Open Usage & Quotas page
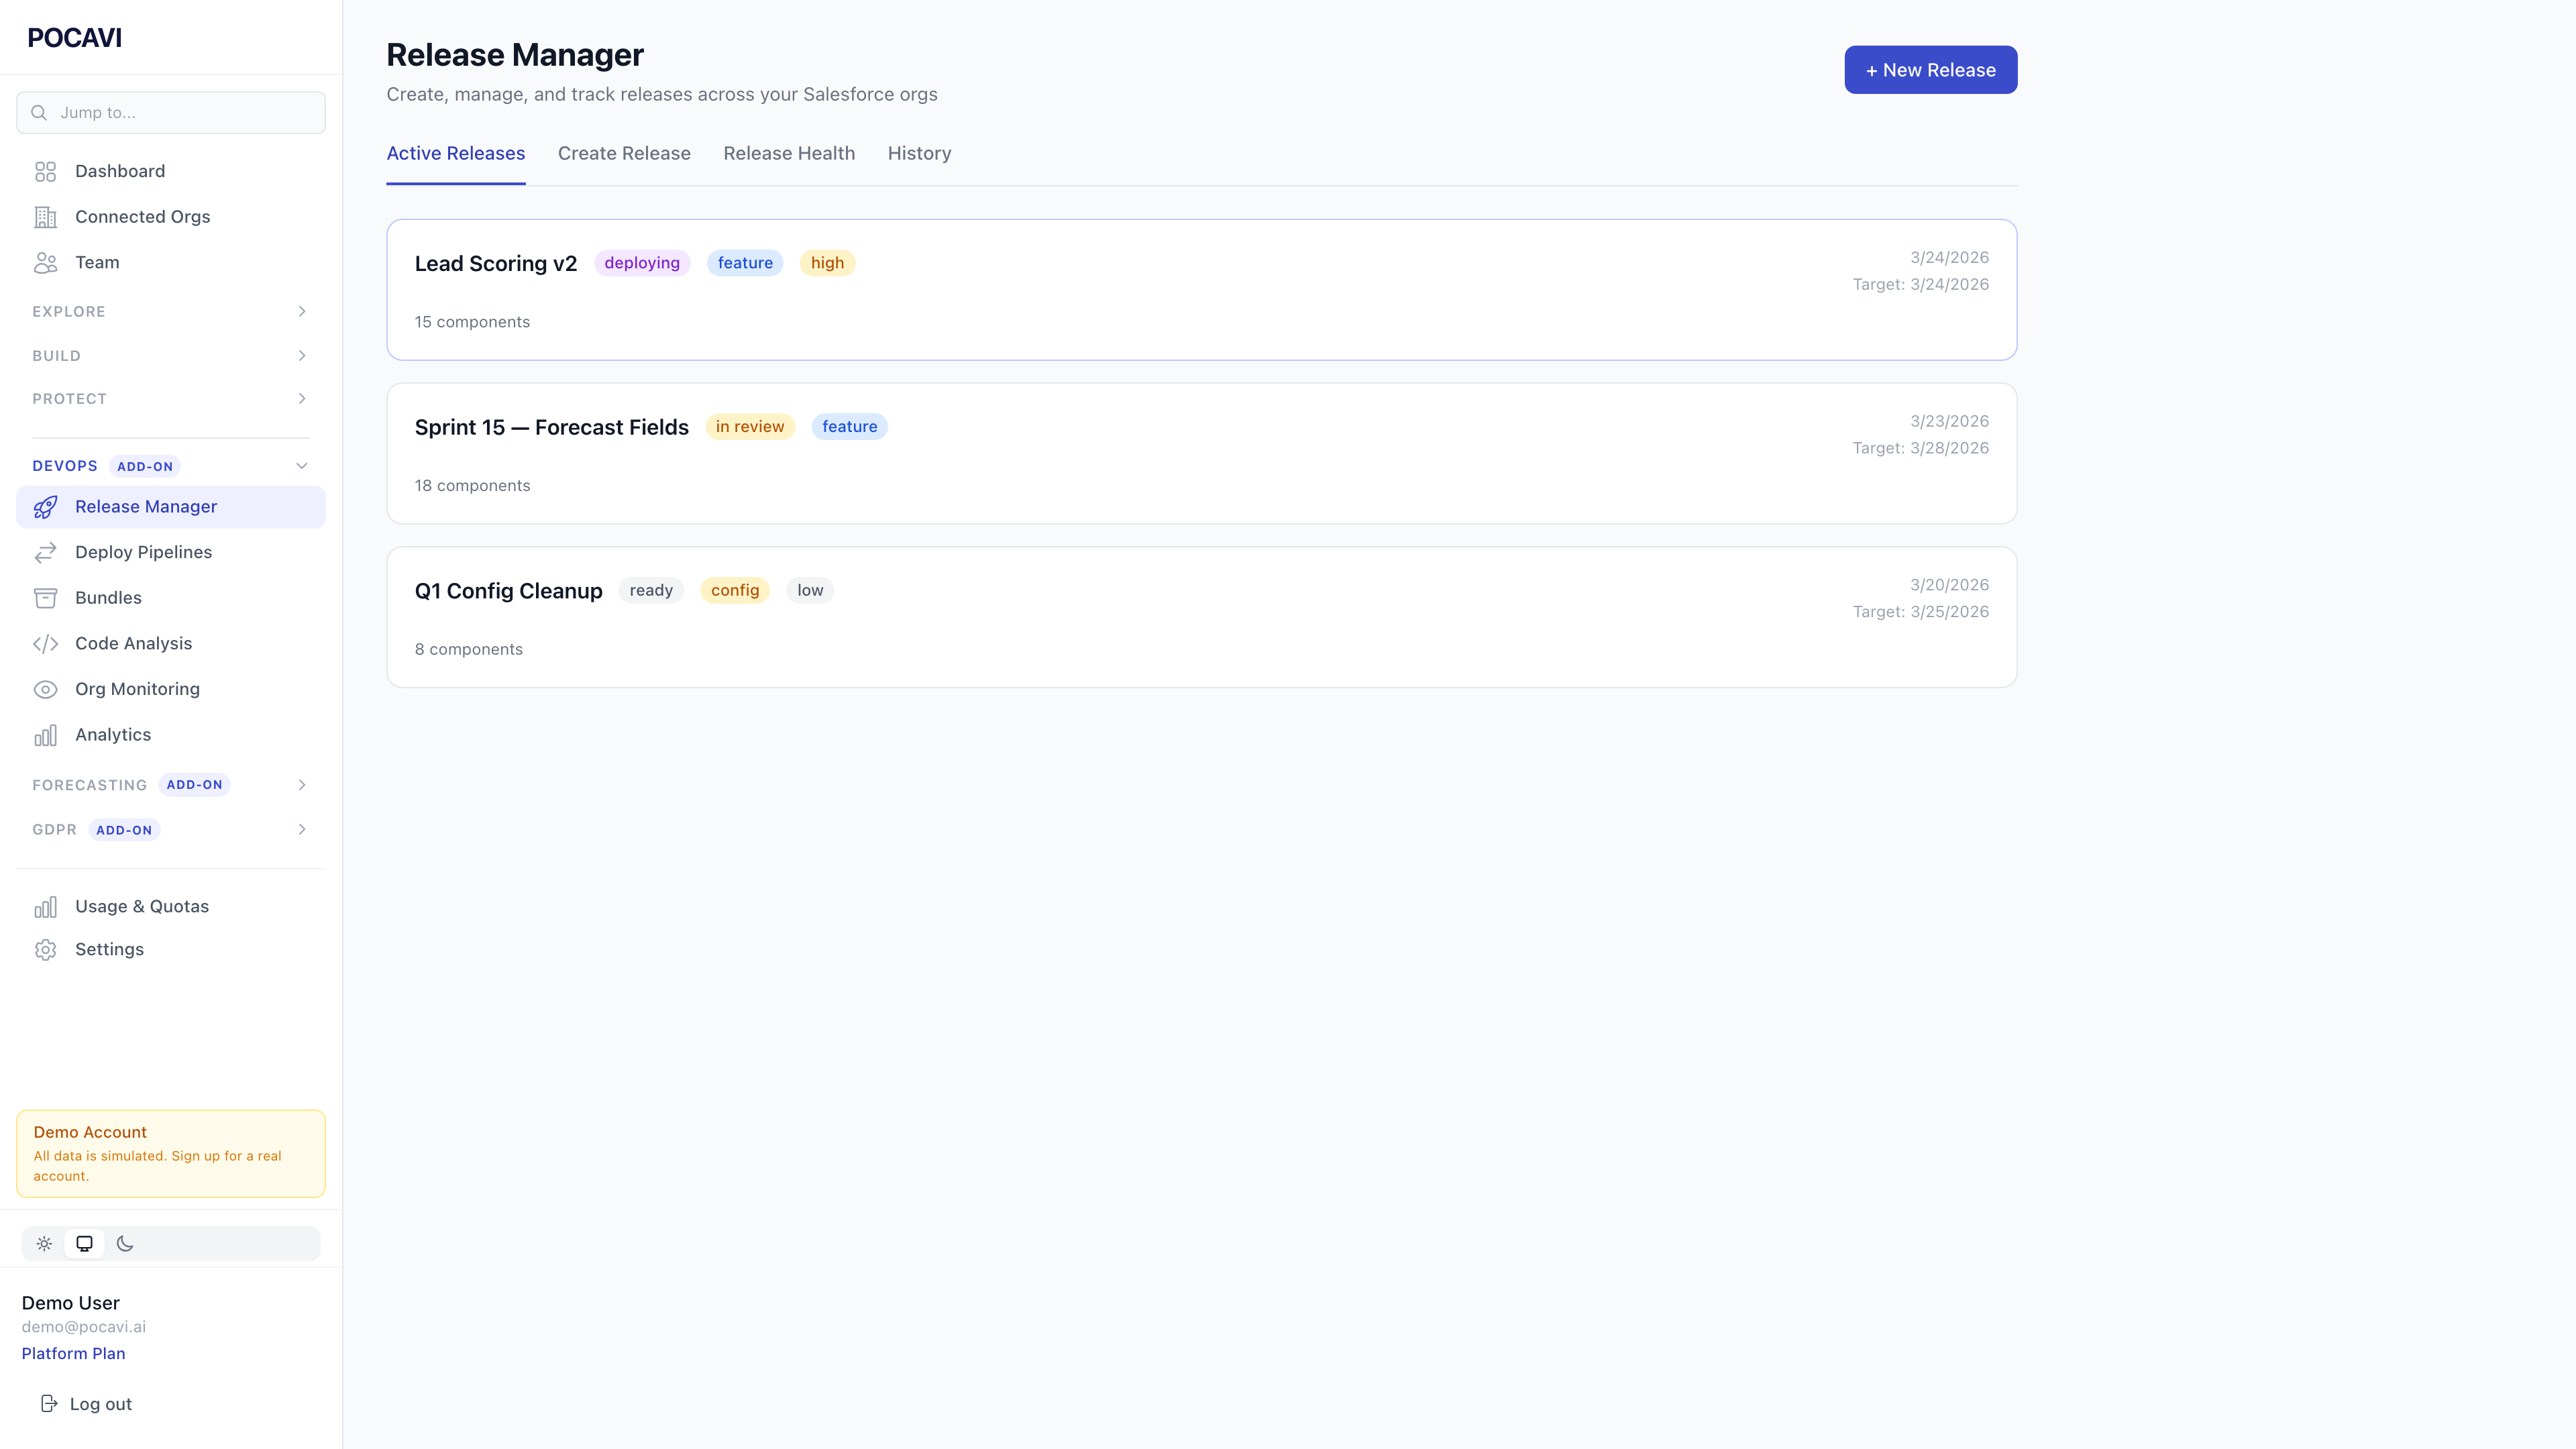 click(x=171, y=907)
